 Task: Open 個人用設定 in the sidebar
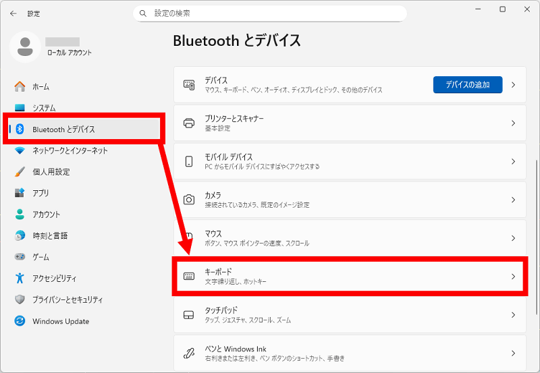click(x=51, y=172)
